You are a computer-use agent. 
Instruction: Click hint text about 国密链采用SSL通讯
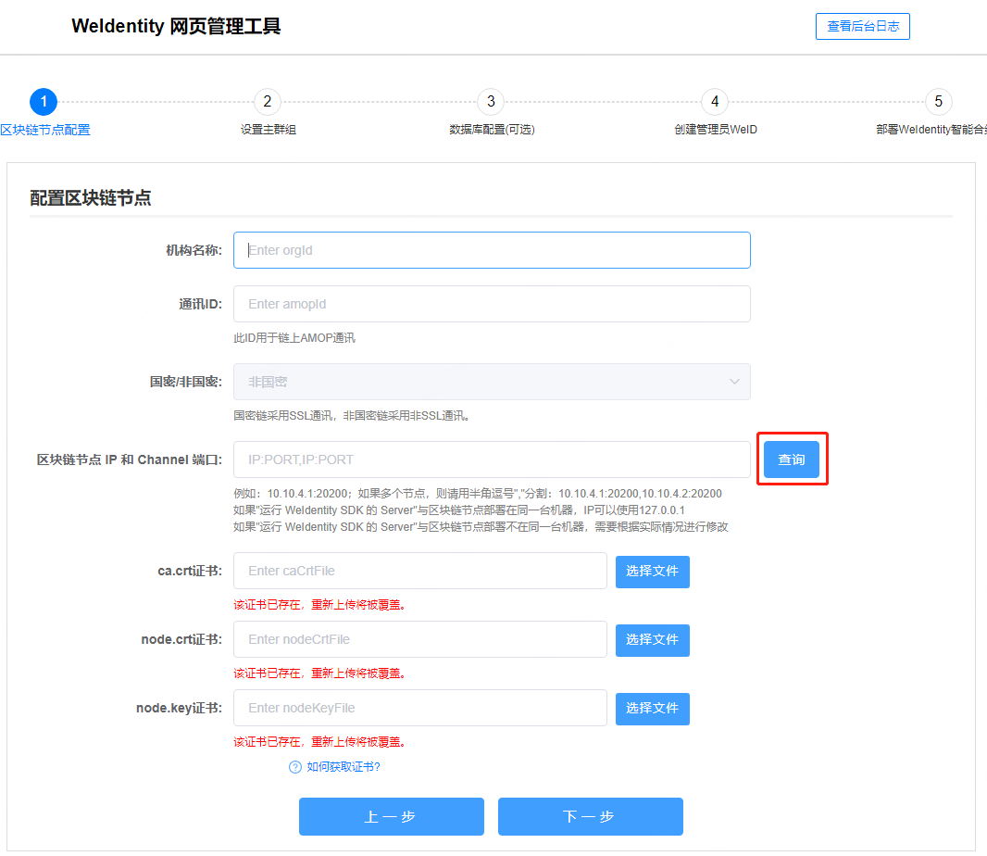coord(352,416)
